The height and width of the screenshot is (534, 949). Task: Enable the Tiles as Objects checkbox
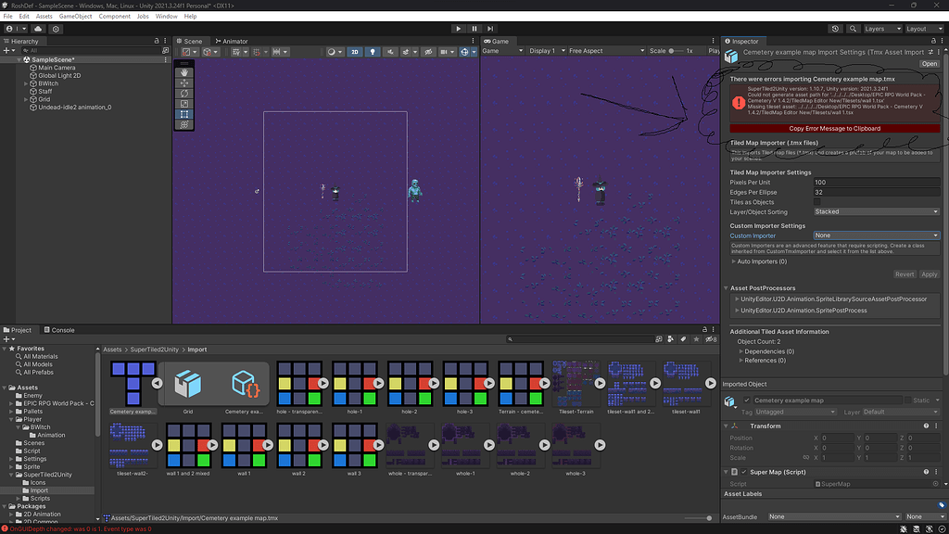point(817,202)
